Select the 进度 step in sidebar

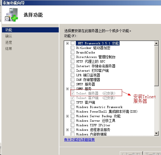[9, 42]
